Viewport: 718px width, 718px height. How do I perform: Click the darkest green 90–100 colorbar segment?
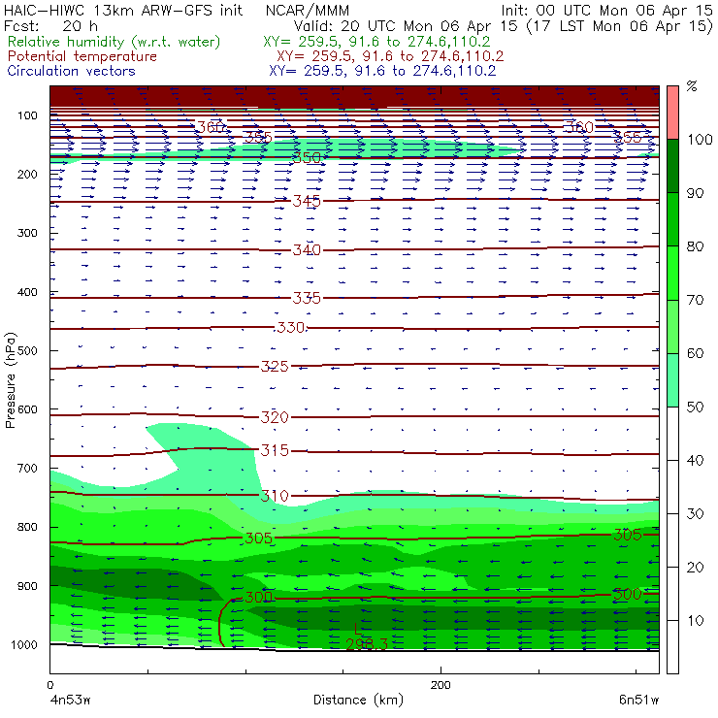pyautogui.click(x=672, y=166)
